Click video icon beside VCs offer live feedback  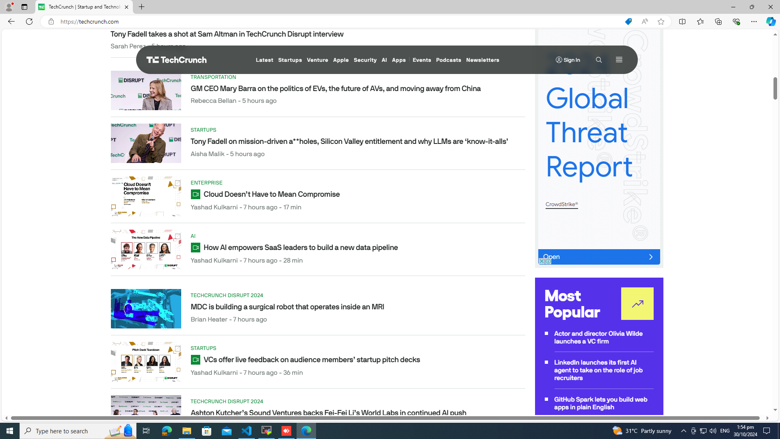195,360
